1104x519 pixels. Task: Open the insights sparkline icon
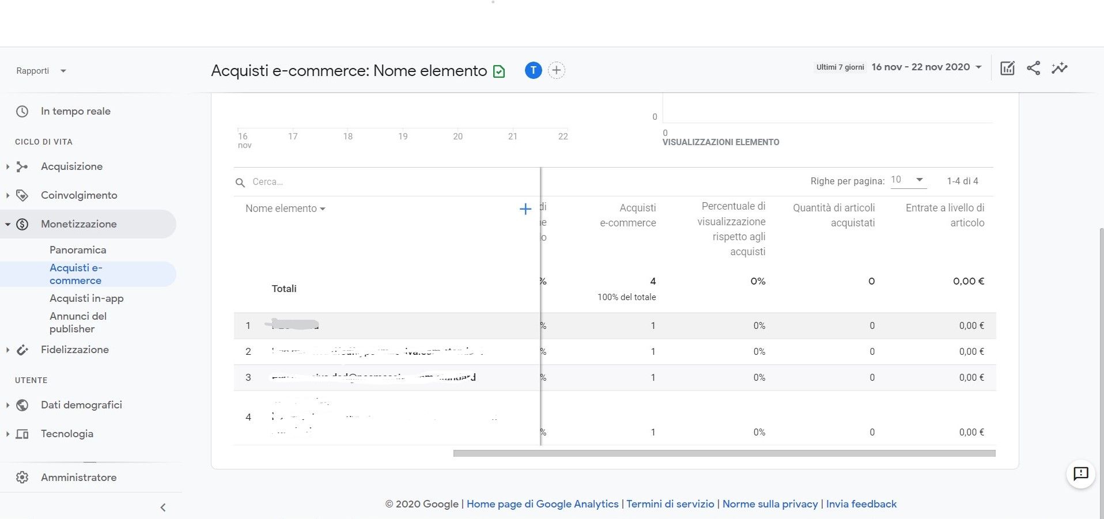[1060, 68]
